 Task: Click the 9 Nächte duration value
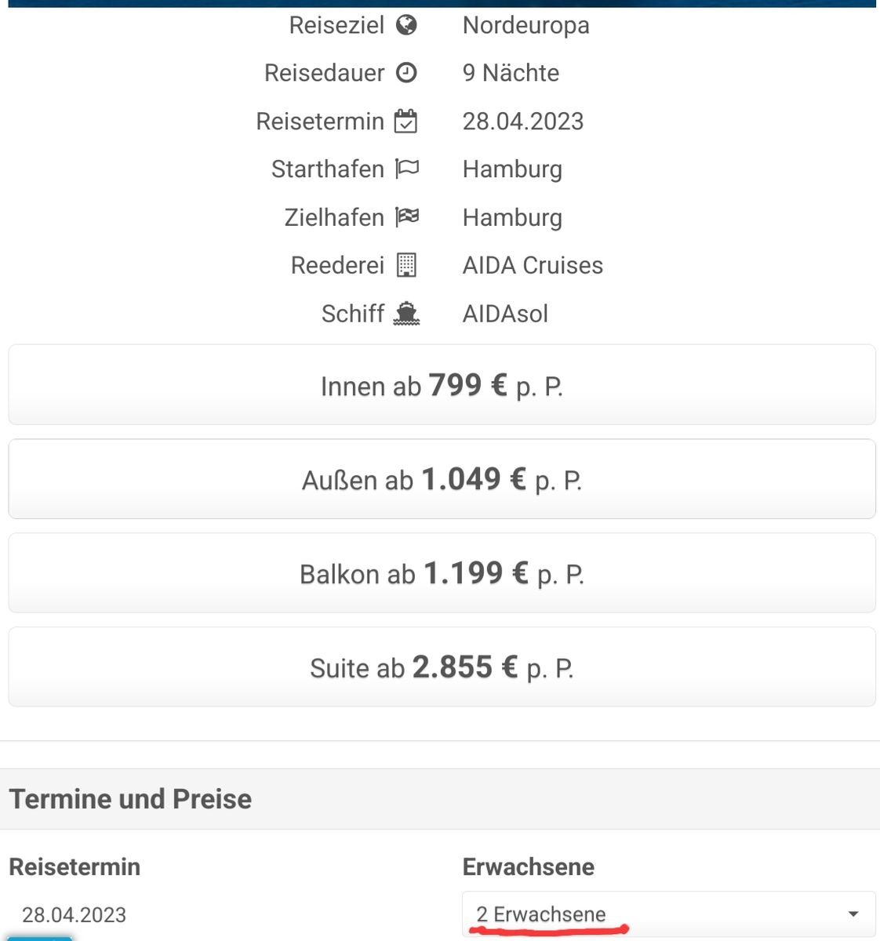(x=511, y=73)
